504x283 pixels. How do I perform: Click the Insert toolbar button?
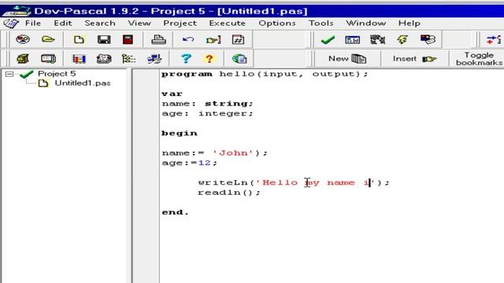415,59
